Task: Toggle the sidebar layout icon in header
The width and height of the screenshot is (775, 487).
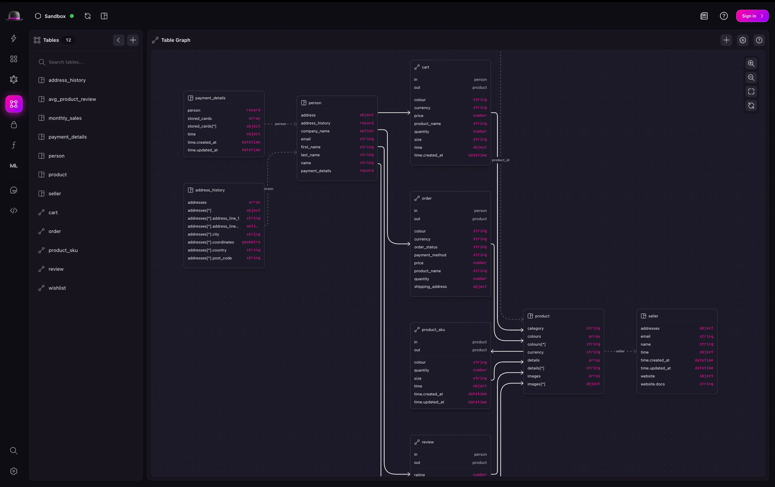Action: 104,16
